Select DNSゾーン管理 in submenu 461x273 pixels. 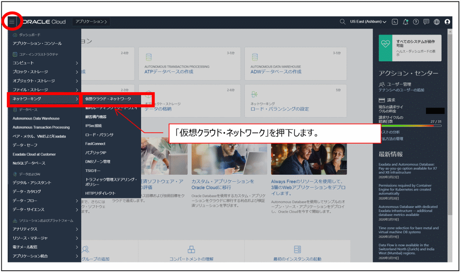point(98,161)
